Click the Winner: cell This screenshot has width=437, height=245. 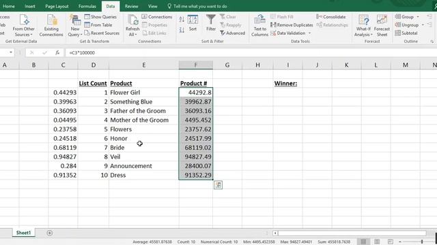287,83
